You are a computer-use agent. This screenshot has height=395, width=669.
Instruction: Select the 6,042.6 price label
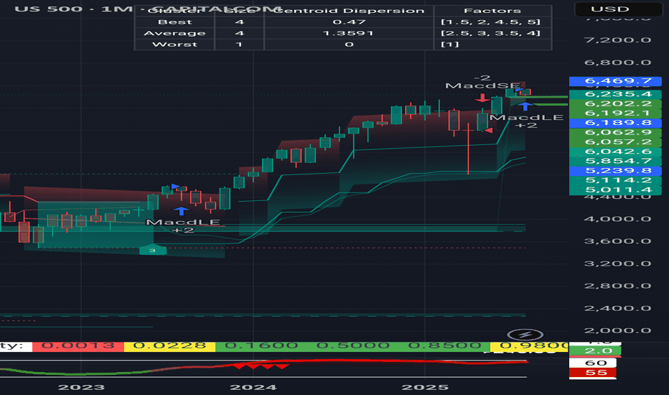click(615, 151)
